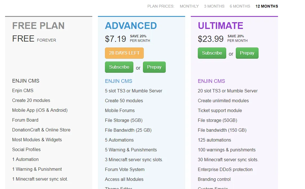
Task: Prepay for the Ultimate plan
Action: [247, 53]
